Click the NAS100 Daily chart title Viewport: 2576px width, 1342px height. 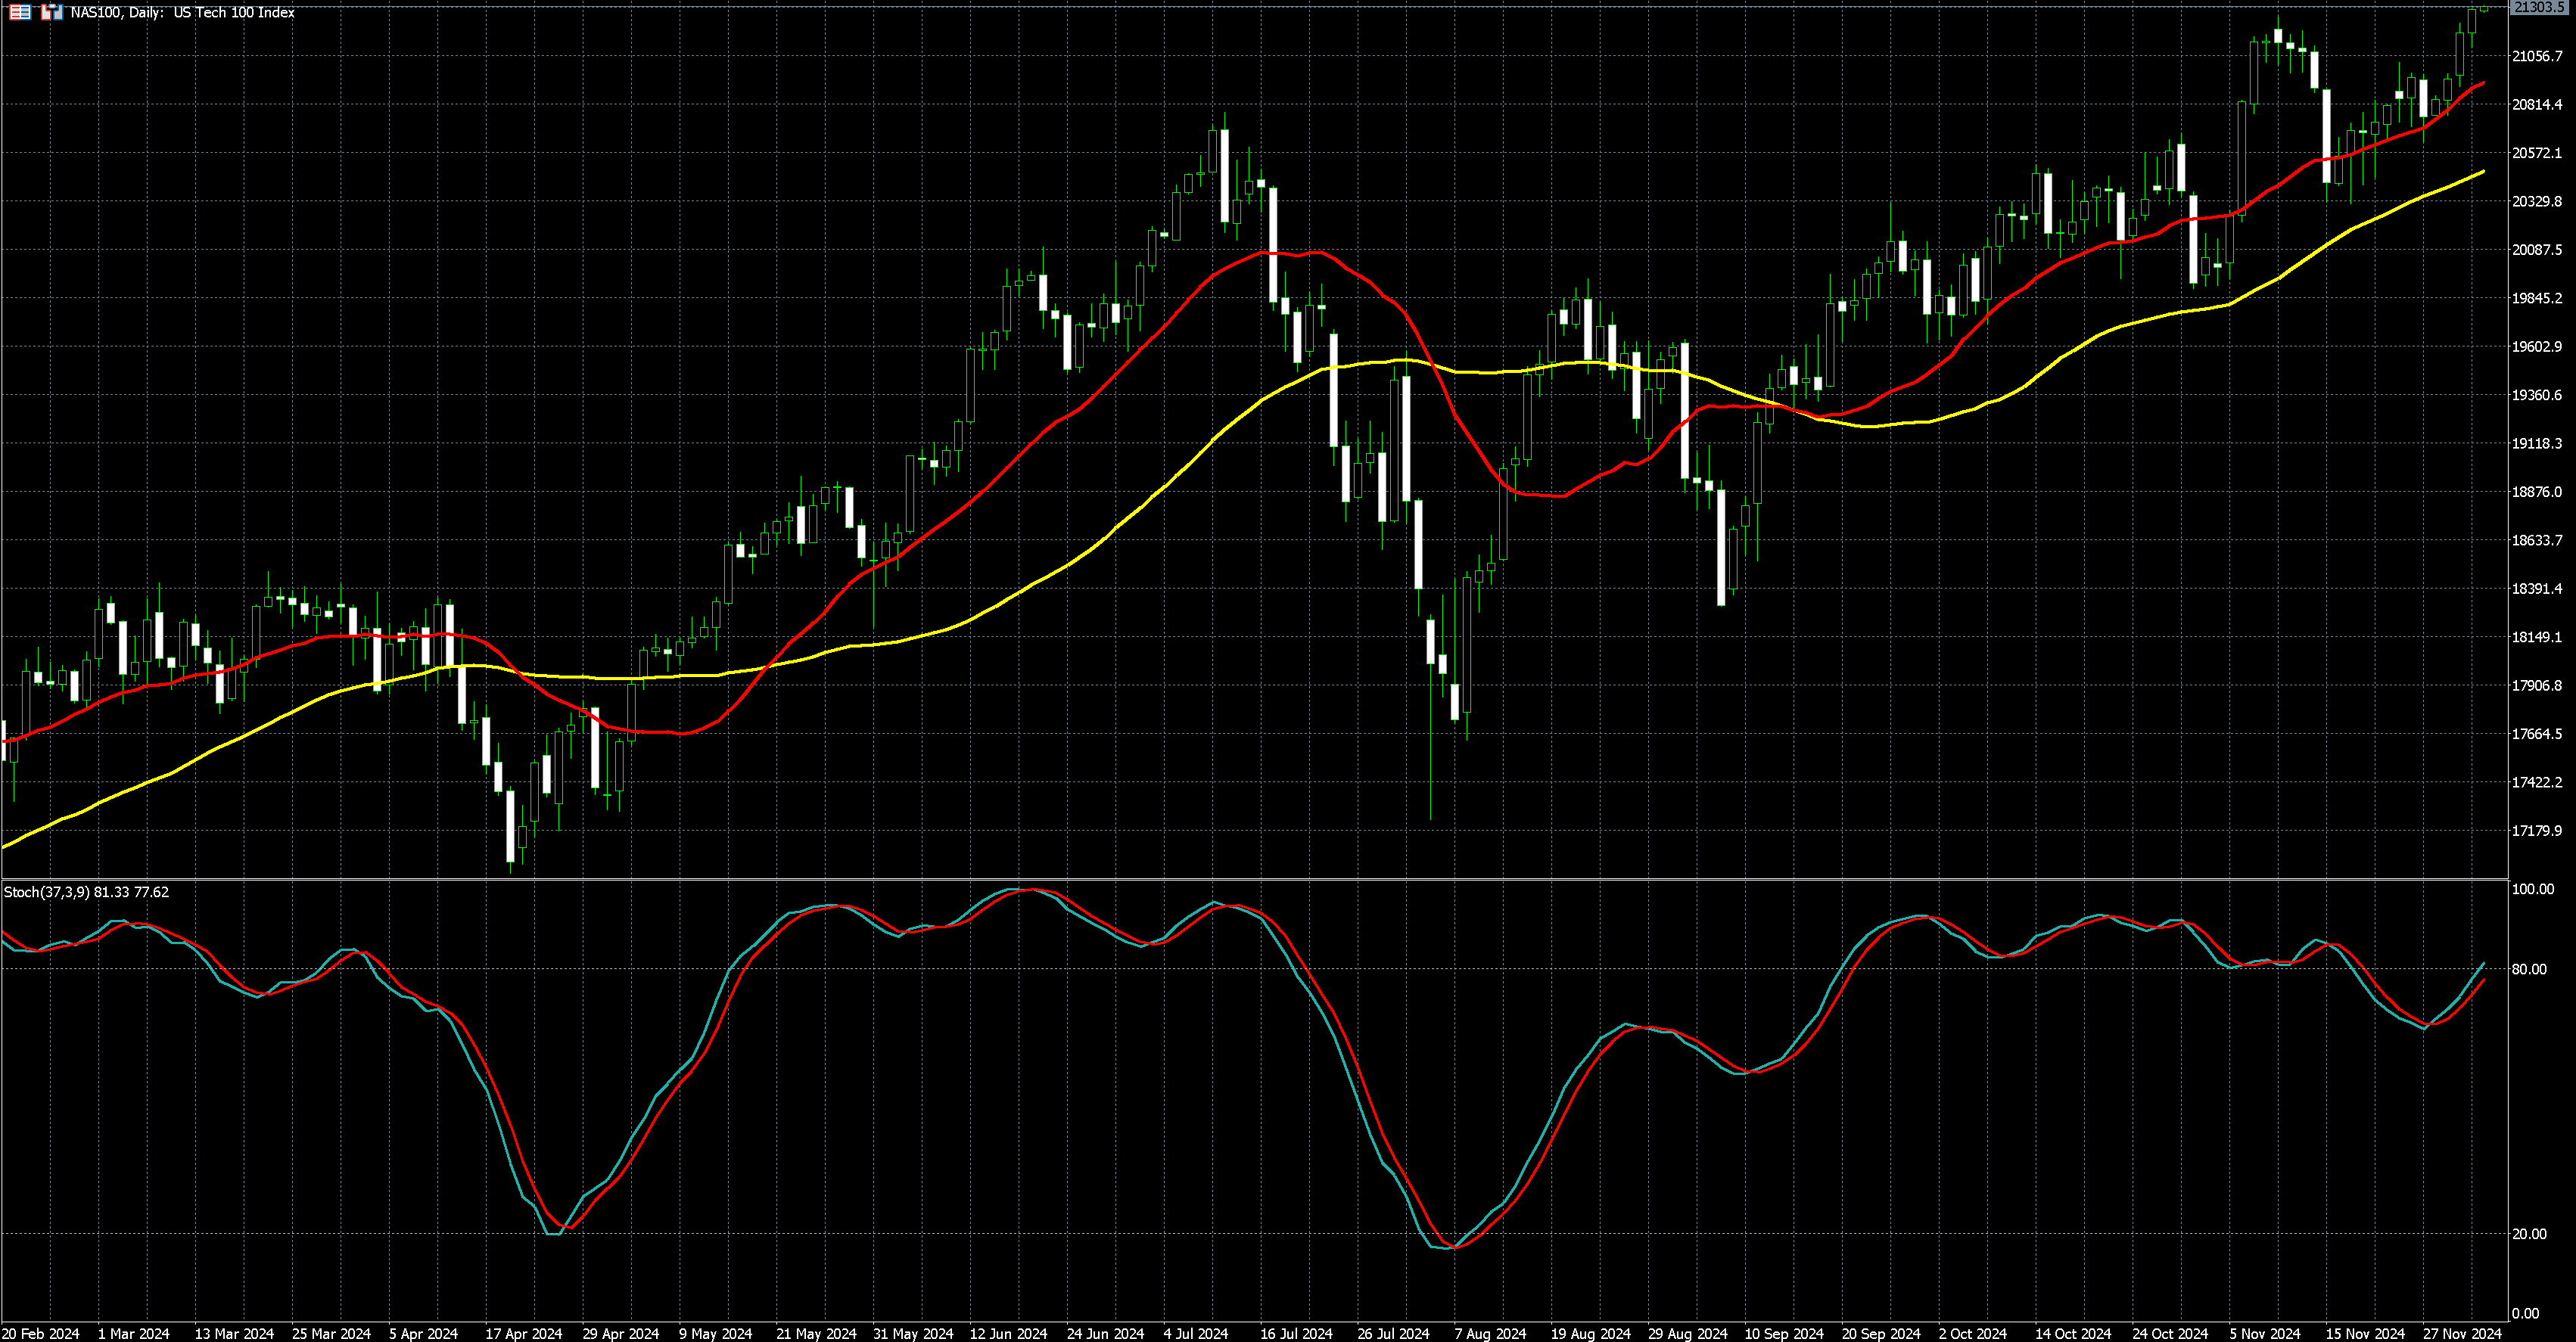pyautogui.click(x=182, y=13)
